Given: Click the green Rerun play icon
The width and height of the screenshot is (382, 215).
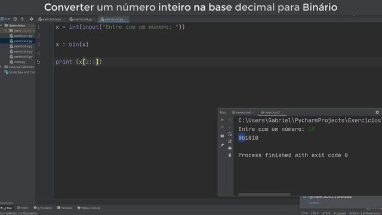Looking at the screenshot, I should 222,120.
